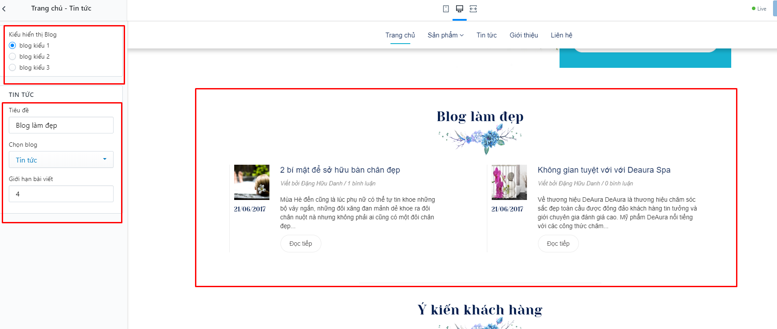Viewport: 777px width, 329px height.
Task: Open Trang chủ navigation item
Action: pyautogui.click(x=400, y=35)
